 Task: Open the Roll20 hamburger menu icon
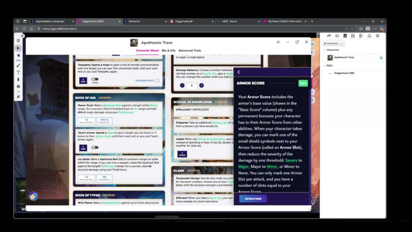point(18,41)
